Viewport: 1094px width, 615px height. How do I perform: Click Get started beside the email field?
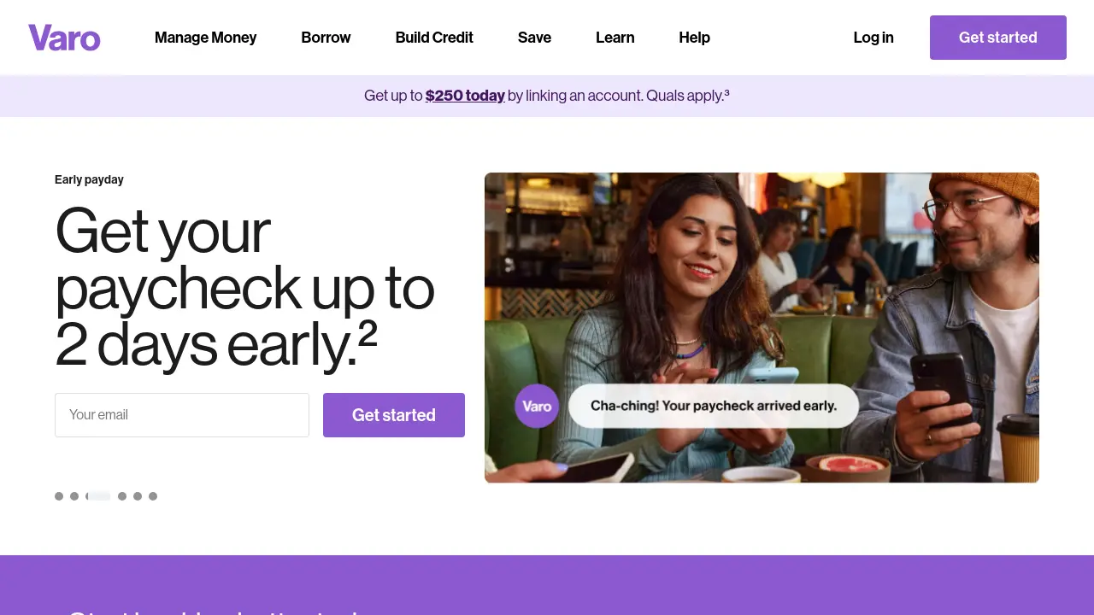tap(394, 415)
